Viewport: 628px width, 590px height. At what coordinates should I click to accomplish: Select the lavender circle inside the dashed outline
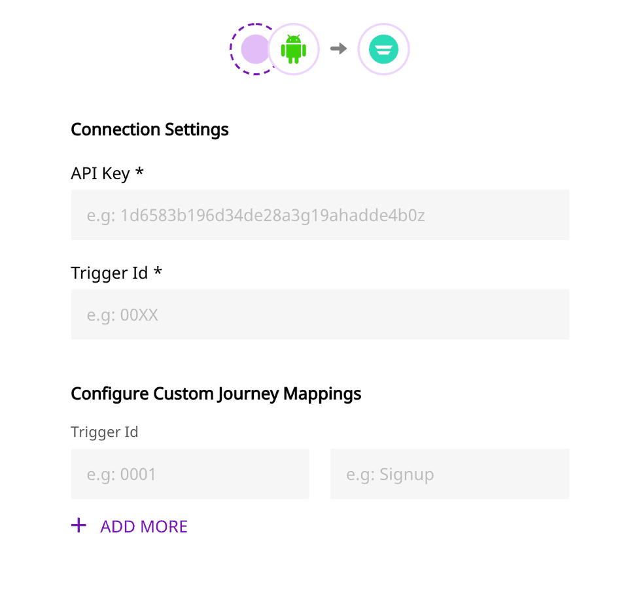pos(254,49)
